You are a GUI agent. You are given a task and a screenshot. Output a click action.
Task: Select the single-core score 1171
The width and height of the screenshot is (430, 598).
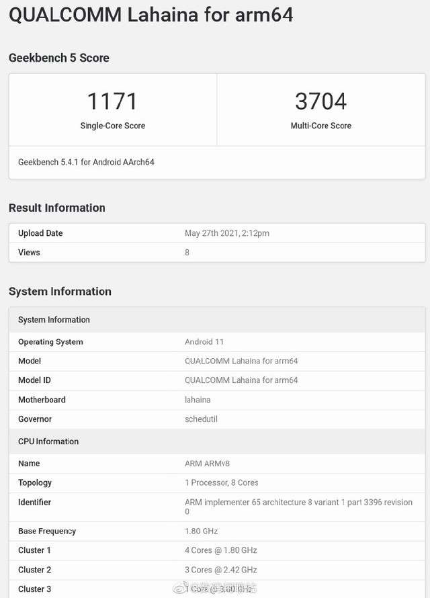tap(112, 101)
